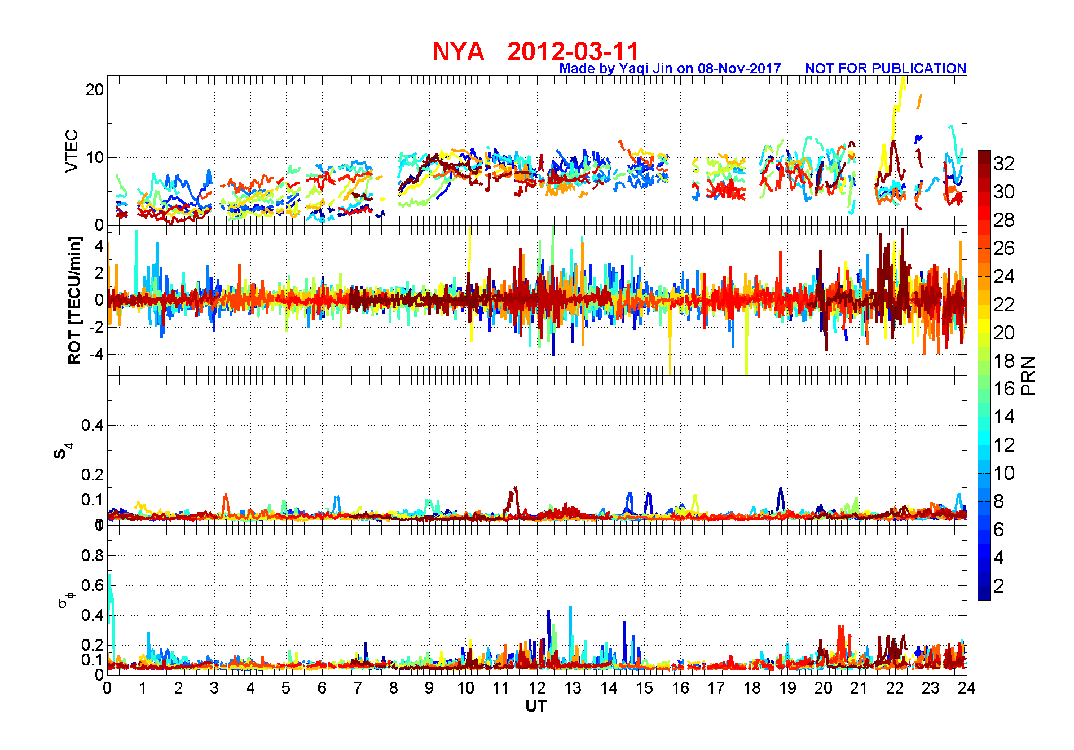Click the "Made by Yaqi Jin on 08-Nov-2017" credit

[x=670, y=68]
